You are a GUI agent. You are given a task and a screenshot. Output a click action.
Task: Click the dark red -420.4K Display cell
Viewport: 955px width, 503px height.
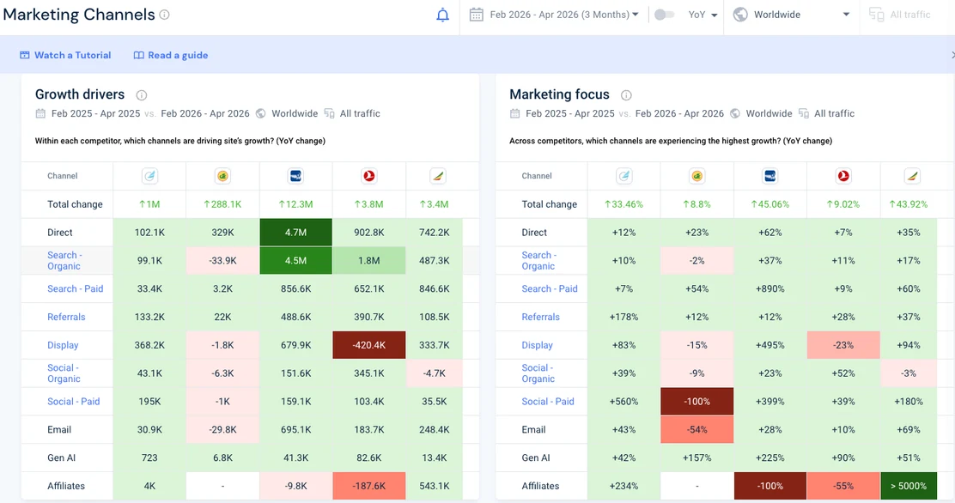tap(369, 345)
